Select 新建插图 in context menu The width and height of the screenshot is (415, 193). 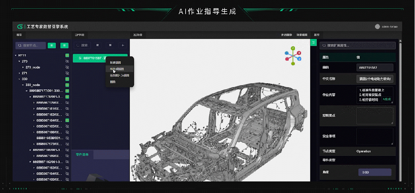tap(115, 63)
